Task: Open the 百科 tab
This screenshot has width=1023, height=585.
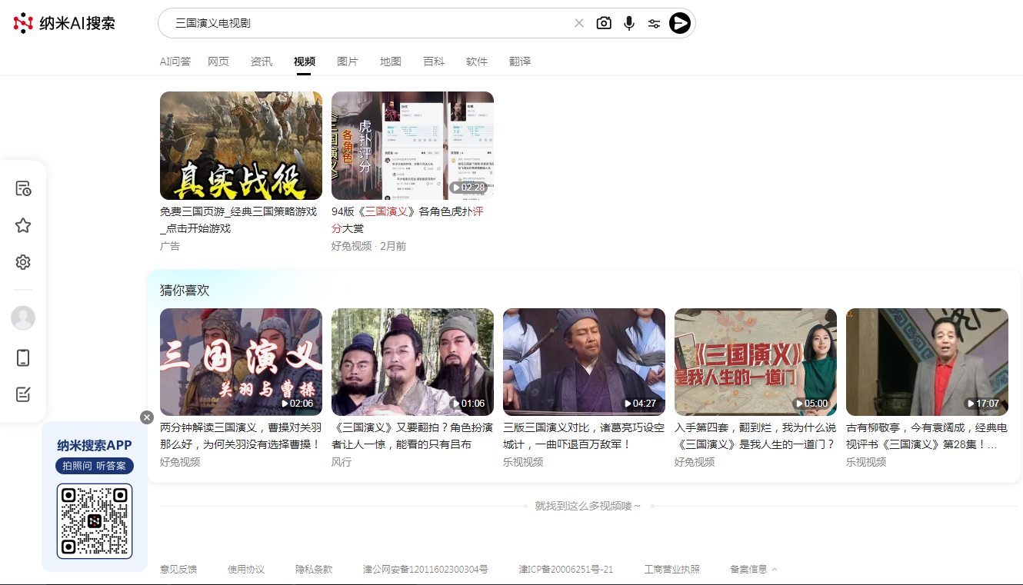Action: coord(434,61)
